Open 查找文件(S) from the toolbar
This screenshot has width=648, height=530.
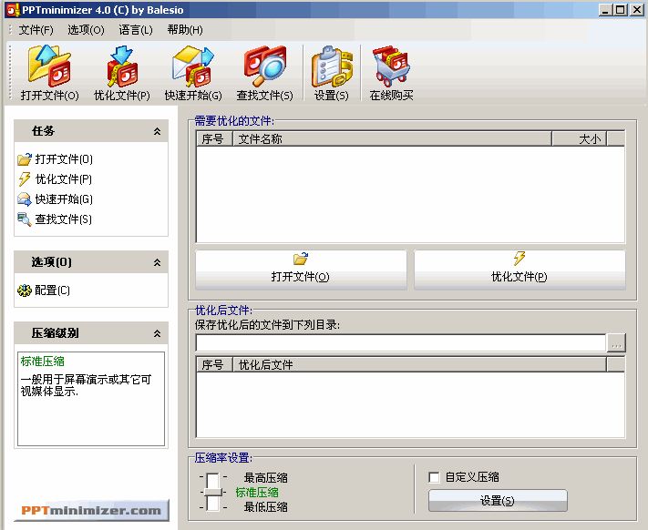pyautogui.click(x=264, y=73)
